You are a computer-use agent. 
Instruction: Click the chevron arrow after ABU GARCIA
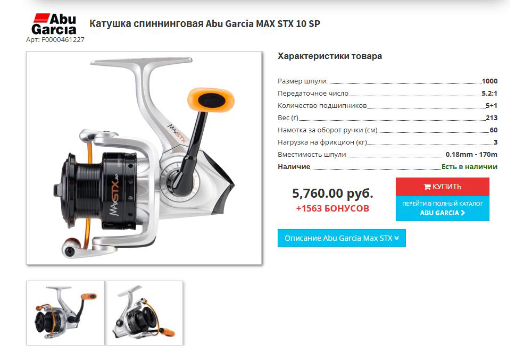463,213
